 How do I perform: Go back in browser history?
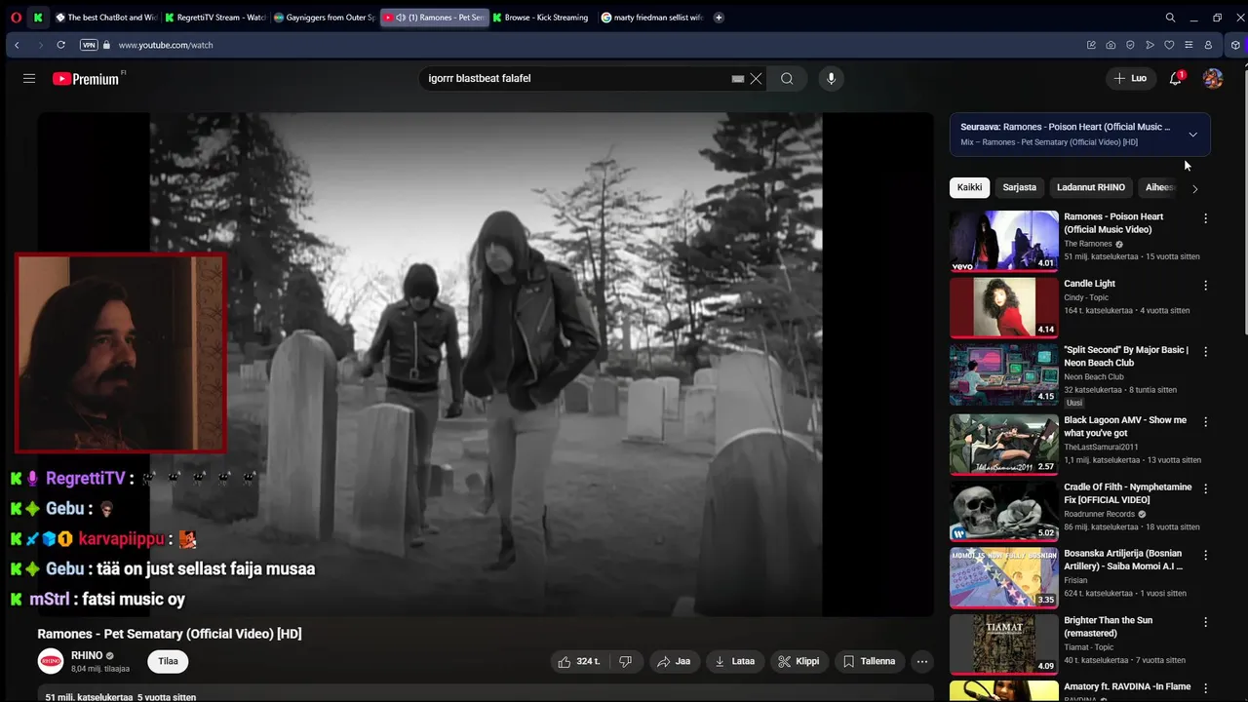coord(17,45)
